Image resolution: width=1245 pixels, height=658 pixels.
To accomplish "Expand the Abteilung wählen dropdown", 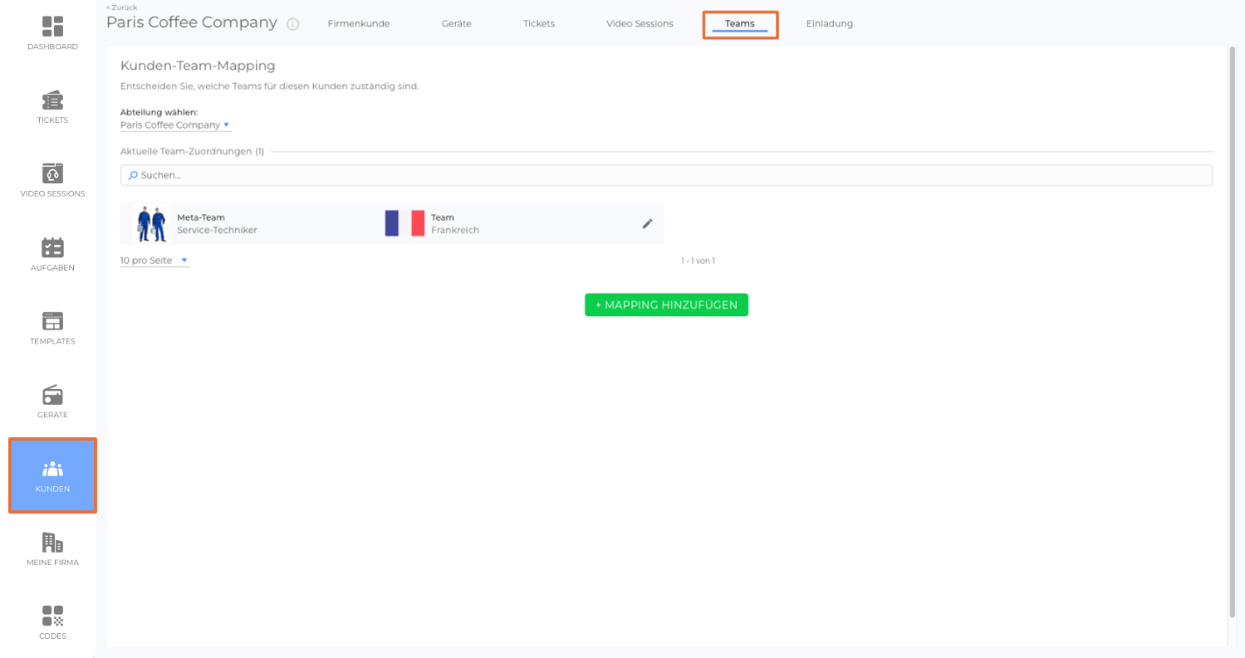I will point(175,125).
